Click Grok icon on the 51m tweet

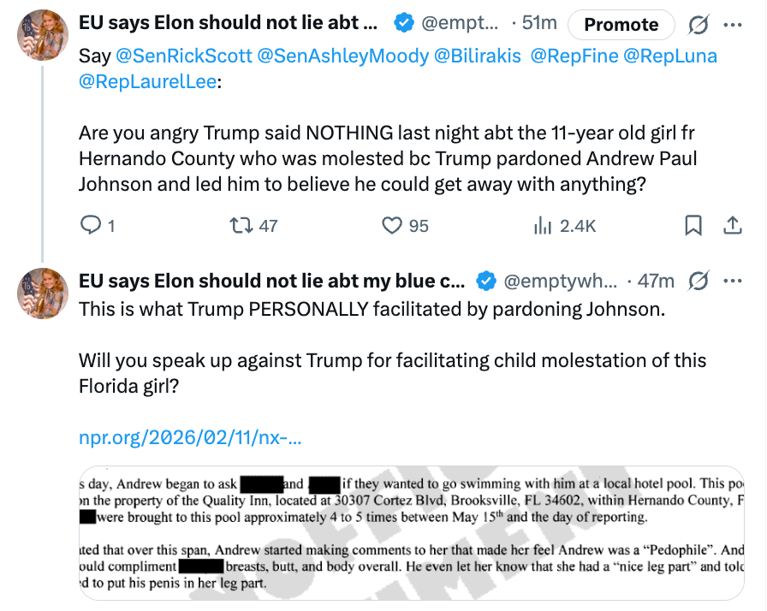[x=699, y=25]
